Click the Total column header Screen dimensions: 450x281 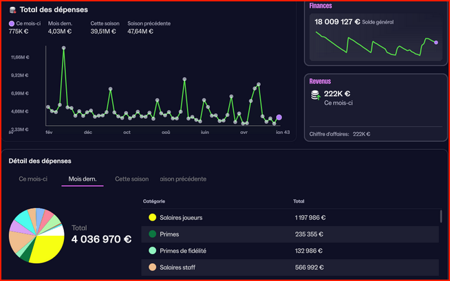tap(299, 201)
